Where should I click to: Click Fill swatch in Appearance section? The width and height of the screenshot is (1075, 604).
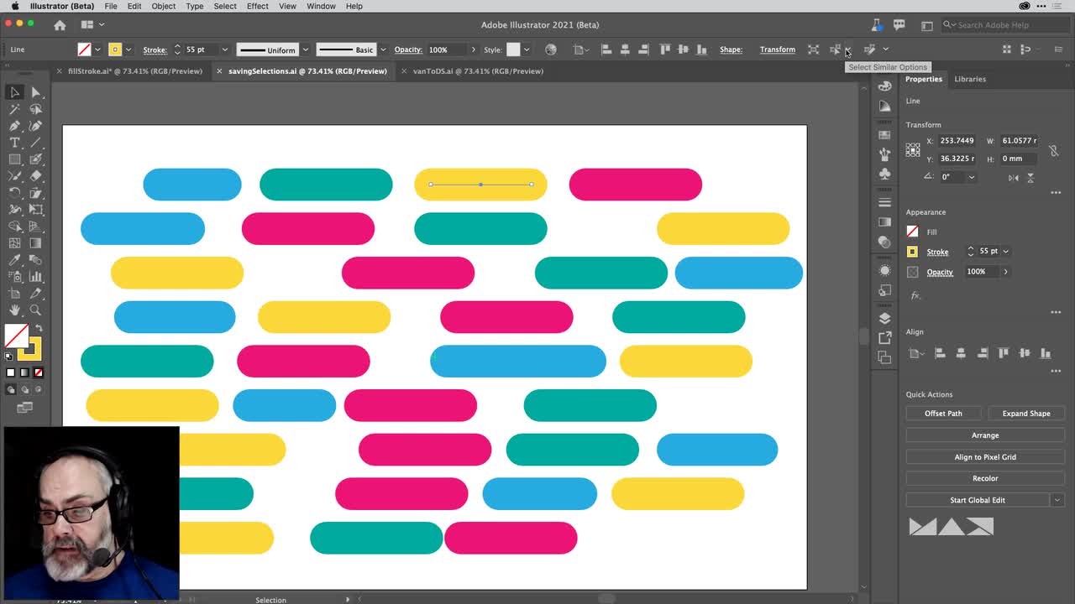[913, 232]
